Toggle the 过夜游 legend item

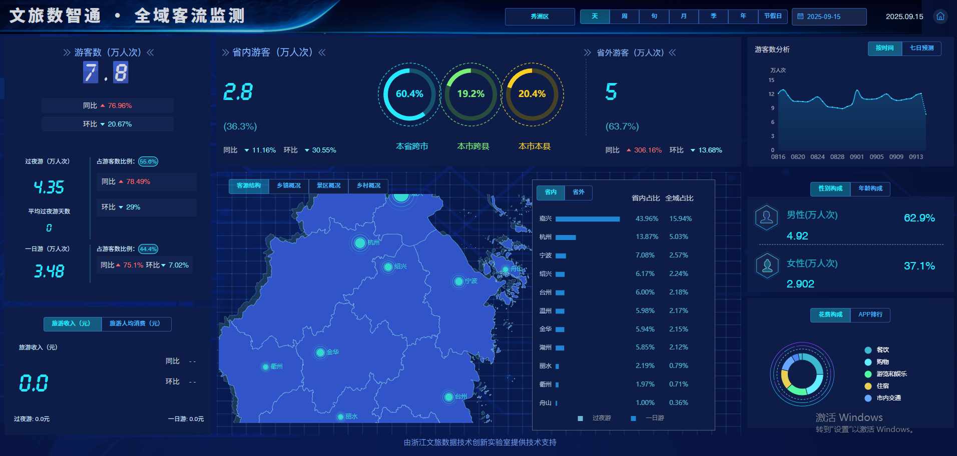595,418
